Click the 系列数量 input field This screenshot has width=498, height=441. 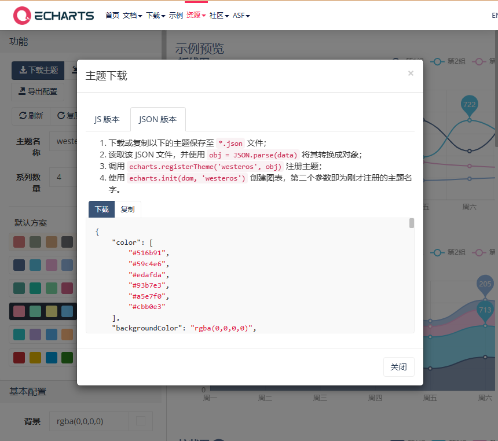[64, 177]
